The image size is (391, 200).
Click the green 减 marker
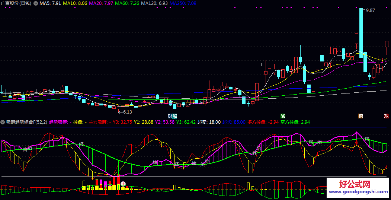(x=283, y=116)
